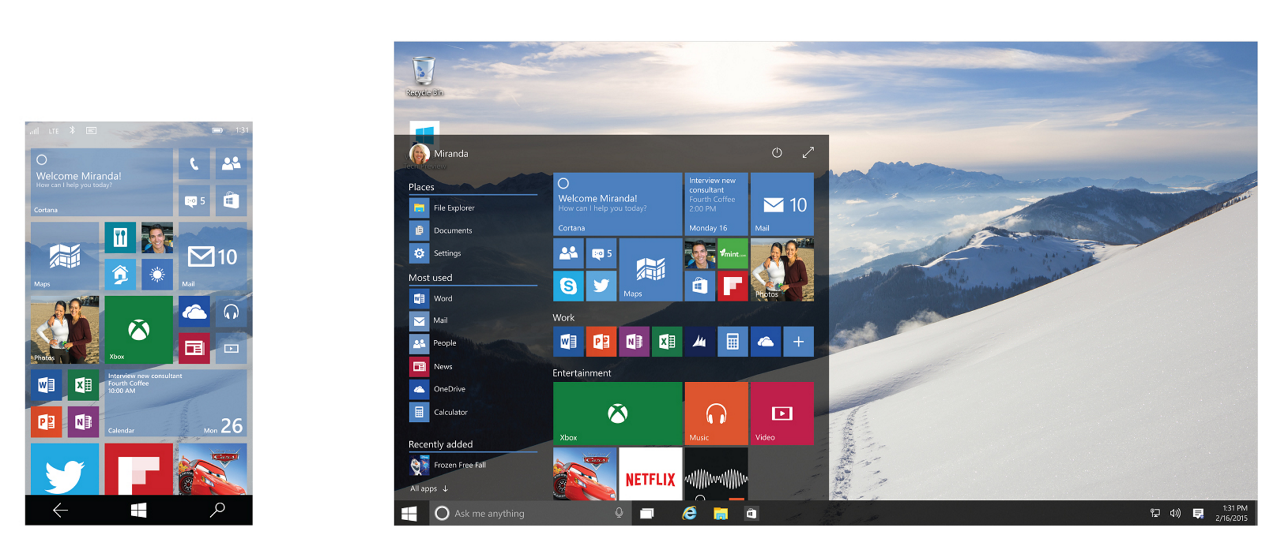This screenshot has width=1282, height=555.
Task: Open the Maps tile in desktop Start menu
Action: click(x=650, y=270)
